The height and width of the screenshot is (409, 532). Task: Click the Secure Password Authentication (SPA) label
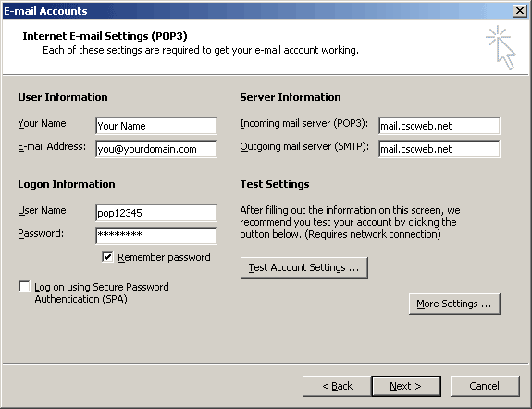coord(102,293)
